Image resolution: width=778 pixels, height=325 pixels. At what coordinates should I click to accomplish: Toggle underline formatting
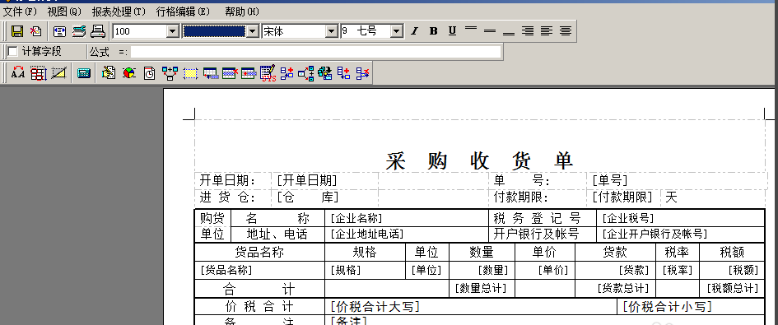(452, 31)
